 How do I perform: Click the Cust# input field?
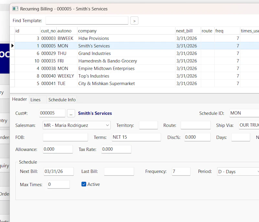point(52,113)
